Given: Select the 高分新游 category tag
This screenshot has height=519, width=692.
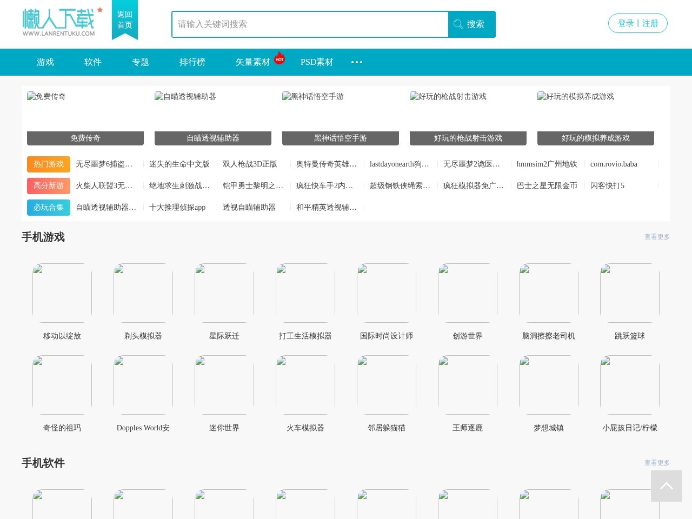Looking at the screenshot, I should [x=48, y=185].
